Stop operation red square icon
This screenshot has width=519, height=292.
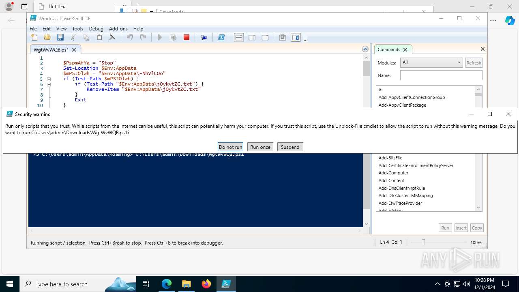(x=187, y=38)
